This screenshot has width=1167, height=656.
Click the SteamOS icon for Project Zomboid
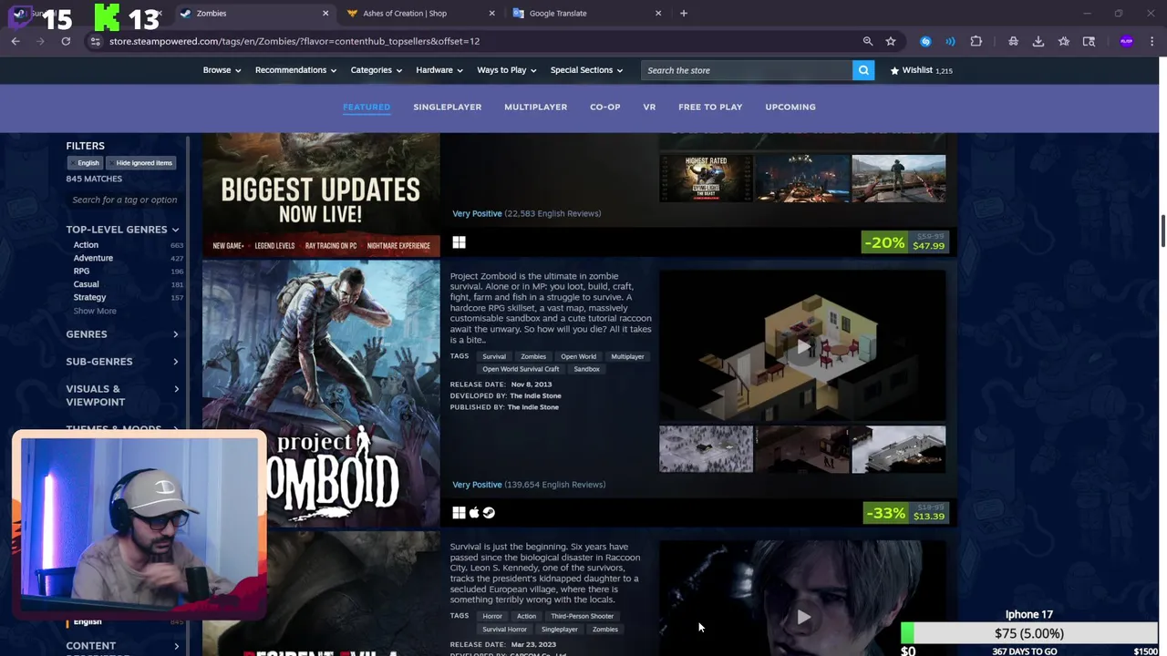(x=489, y=513)
